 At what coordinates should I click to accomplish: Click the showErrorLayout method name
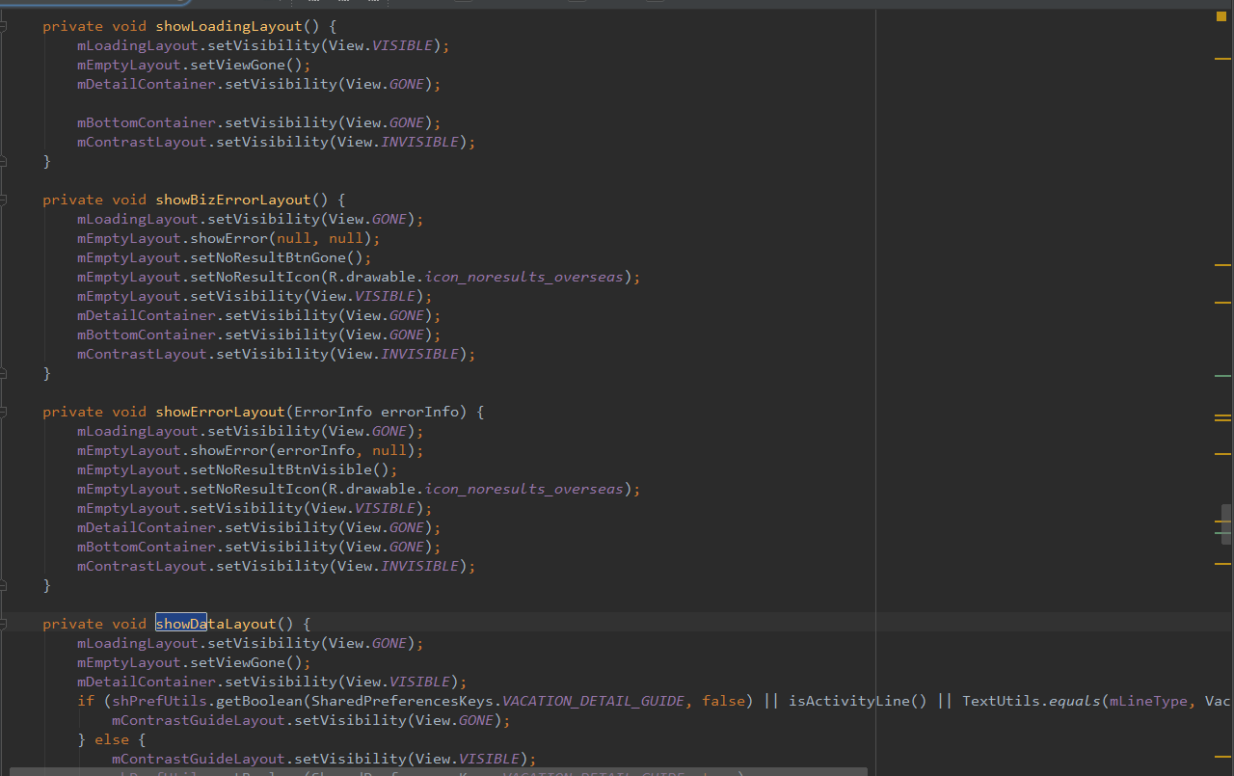(221, 412)
